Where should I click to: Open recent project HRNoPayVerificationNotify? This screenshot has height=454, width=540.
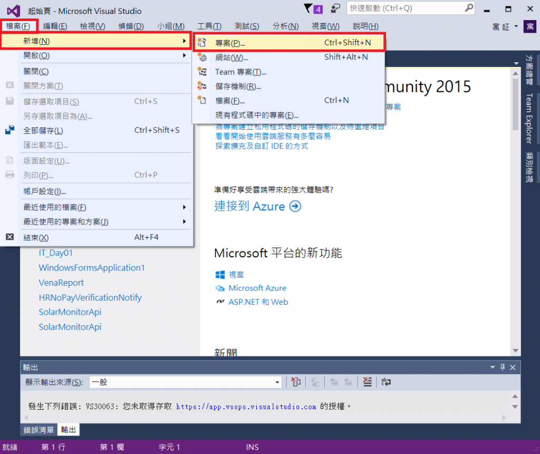(x=90, y=297)
